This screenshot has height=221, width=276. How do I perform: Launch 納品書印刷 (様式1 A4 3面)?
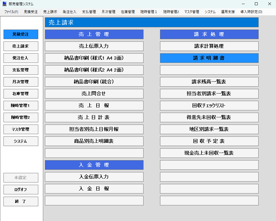click(94, 58)
